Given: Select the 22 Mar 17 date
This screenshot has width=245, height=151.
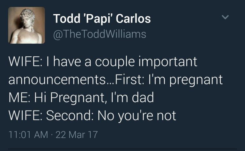Looking at the screenshot, I should coord(77,135).
